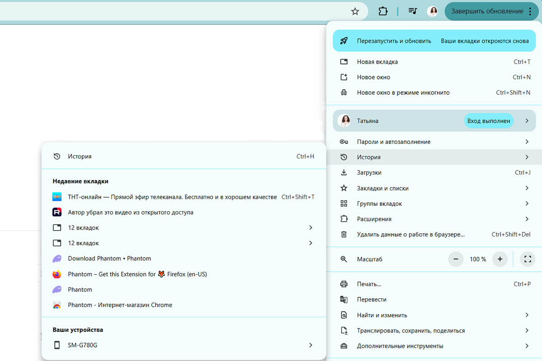Click the magnifier icon next to 'Масштаб'
The image size is (542, 361).
click(x=344, y=259)
